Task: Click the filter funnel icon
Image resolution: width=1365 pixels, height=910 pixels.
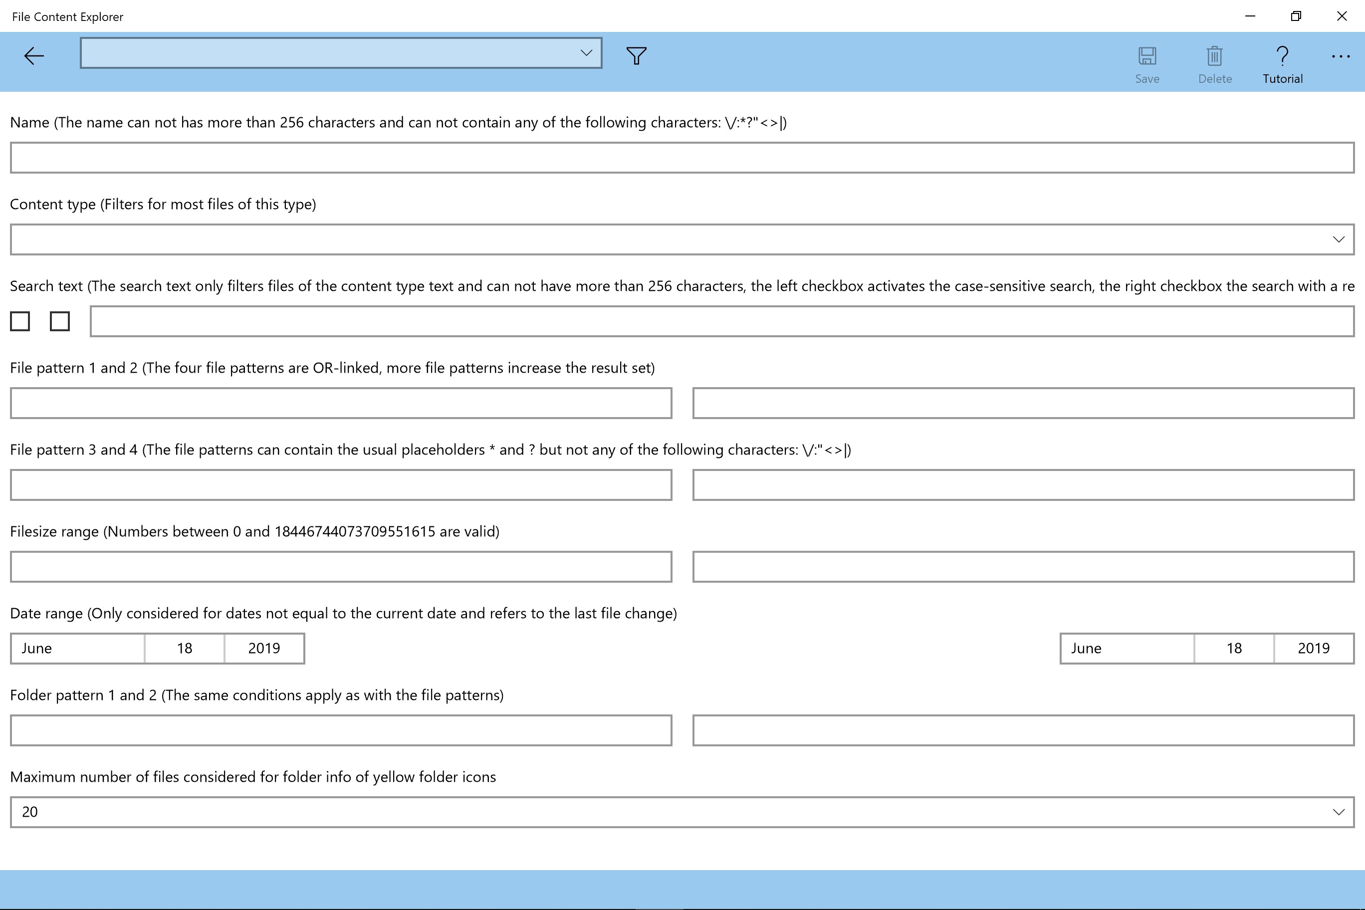Action: pos(636,56)
